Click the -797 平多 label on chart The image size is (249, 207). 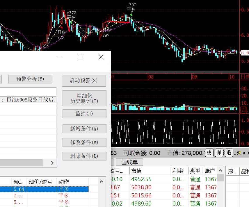coord(131,7)
